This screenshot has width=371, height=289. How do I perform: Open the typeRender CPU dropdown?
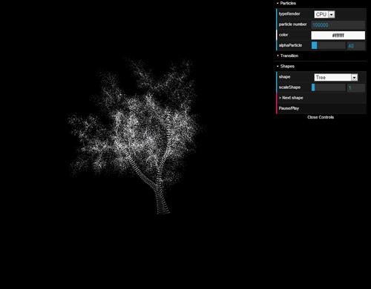[x=324, y=14]
